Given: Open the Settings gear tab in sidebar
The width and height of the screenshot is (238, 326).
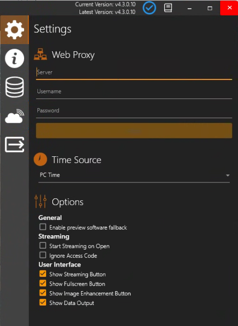Looking at the screenshot, I should click(x=14, y=30).
